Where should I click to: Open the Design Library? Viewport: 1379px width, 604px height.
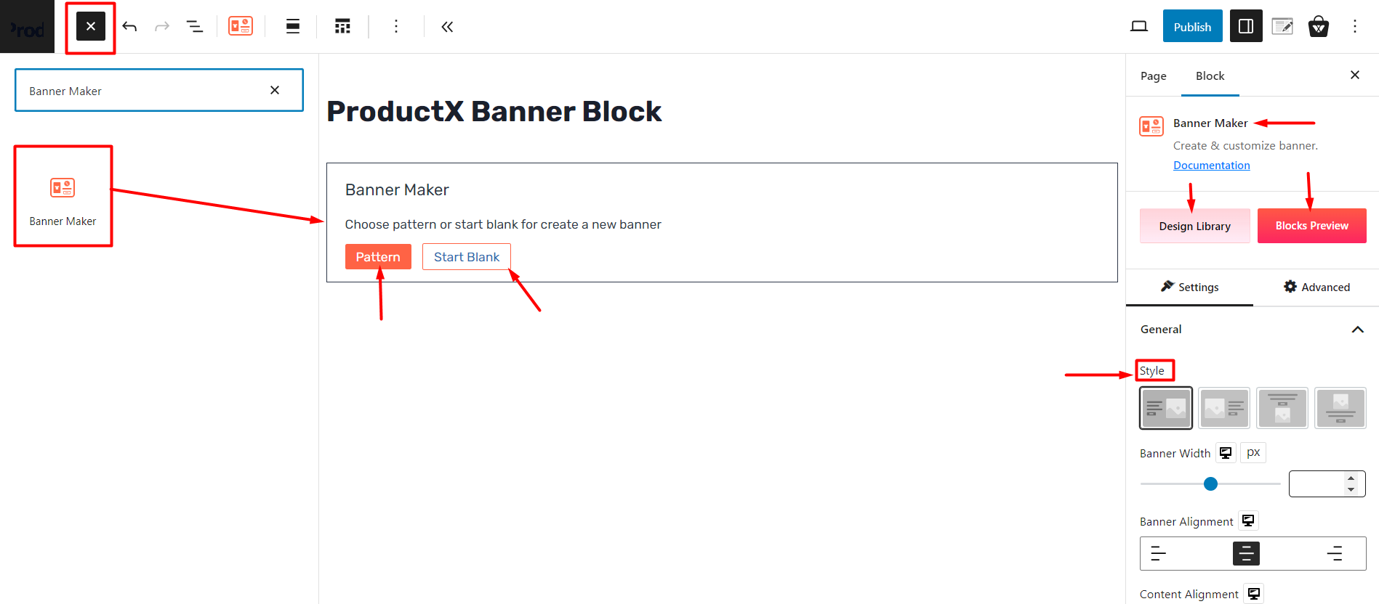coord(1195,226)
